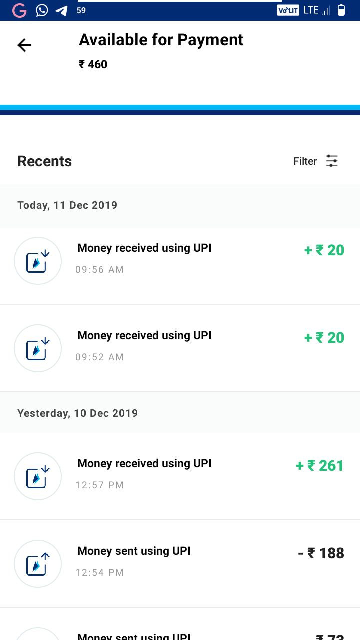Select Money sent using UPI at 12:54 PM
The image size is (360, 640).
180,564
